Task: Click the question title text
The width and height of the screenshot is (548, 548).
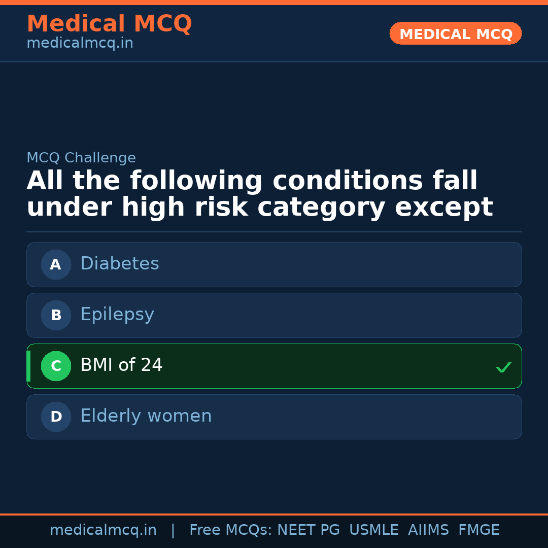Action: click(x=259, y=193)
